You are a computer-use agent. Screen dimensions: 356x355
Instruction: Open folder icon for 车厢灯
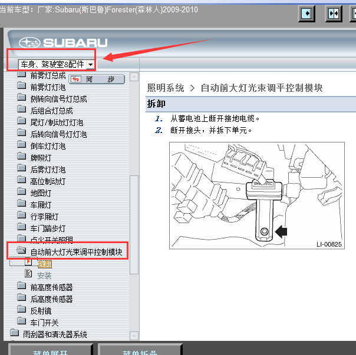point(22,204)
